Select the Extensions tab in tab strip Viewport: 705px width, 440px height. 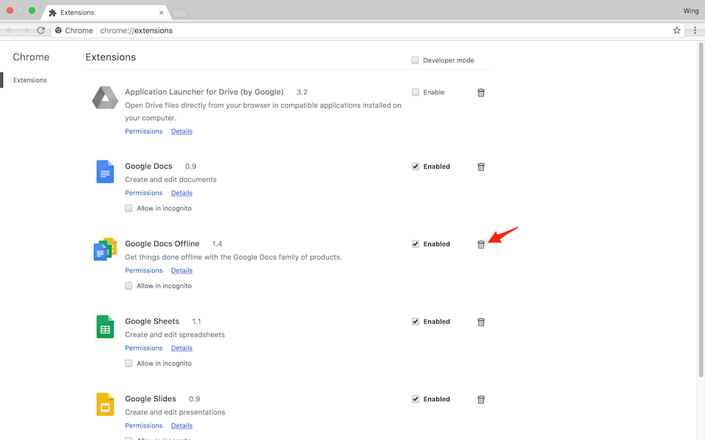click(106, 12)
